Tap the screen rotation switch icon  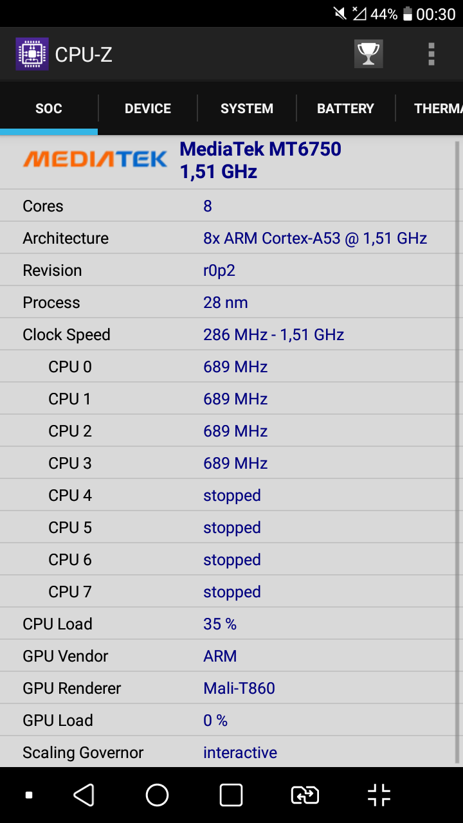[x=305, y=795]
